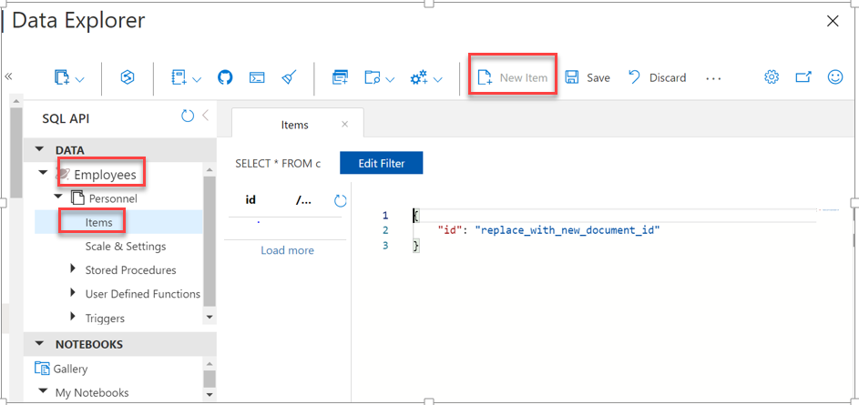Refresh the items list next to id column
859x405 pixels.
coord(341,200)
